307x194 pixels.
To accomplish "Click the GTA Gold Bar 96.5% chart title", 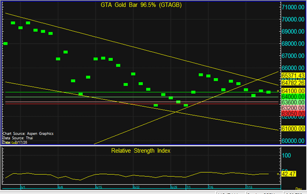I will coord(141,5).
